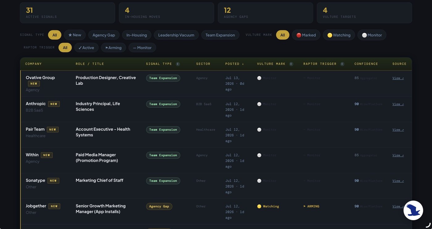Click the Active Signals stat card

(68, 13)
